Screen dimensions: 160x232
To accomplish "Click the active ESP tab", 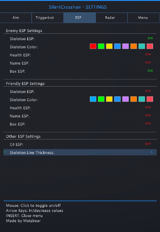I will (x=79, y=18).
